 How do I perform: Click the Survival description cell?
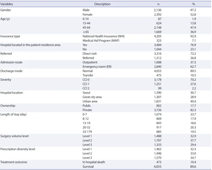point(88,166)
